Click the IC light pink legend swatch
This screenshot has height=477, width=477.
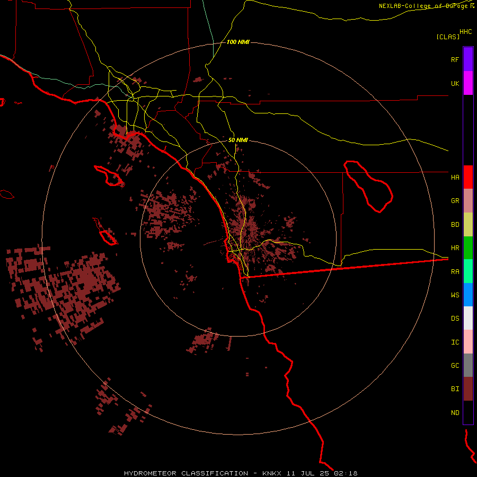pyautogui.click(x=468, y=342)
